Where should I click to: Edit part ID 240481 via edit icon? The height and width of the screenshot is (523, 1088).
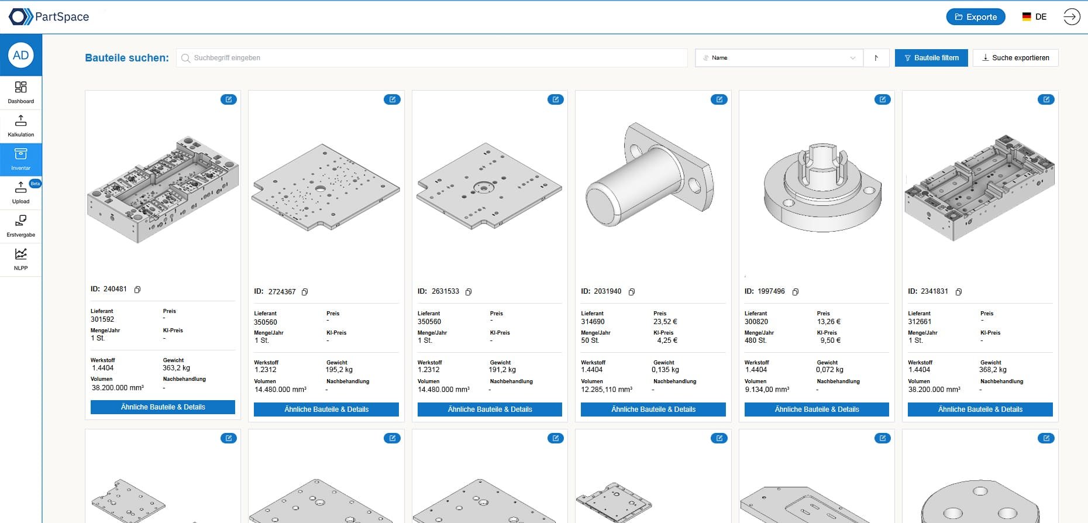[229, 99]
